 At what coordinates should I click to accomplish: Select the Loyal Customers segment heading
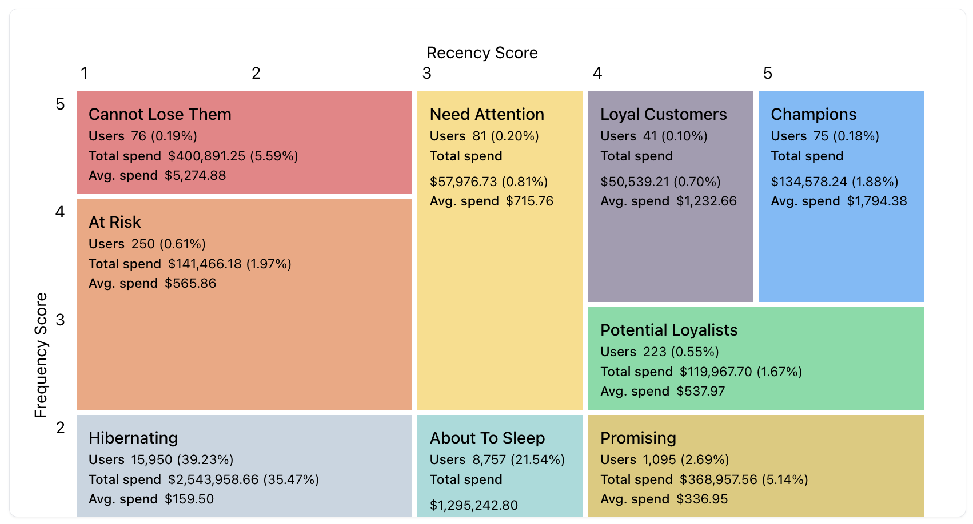tap(663, 115)
